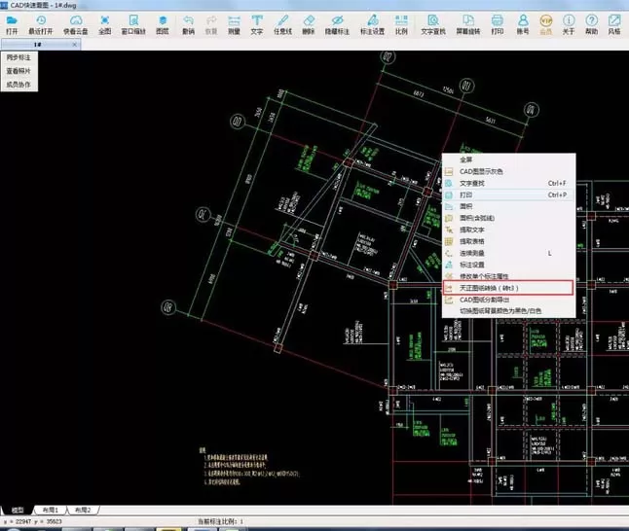Choose CAD图纸分割导出 in context menu
Viewport: 629px width, 531px height.
508,300
